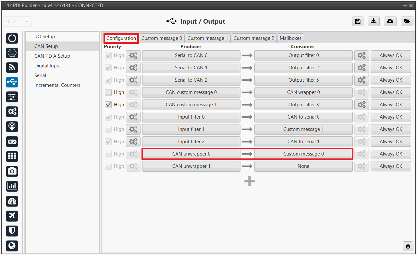This screenshot has height=255, width=417.
Task: Click the cloud download icon
Action: (x=390, y=21)
